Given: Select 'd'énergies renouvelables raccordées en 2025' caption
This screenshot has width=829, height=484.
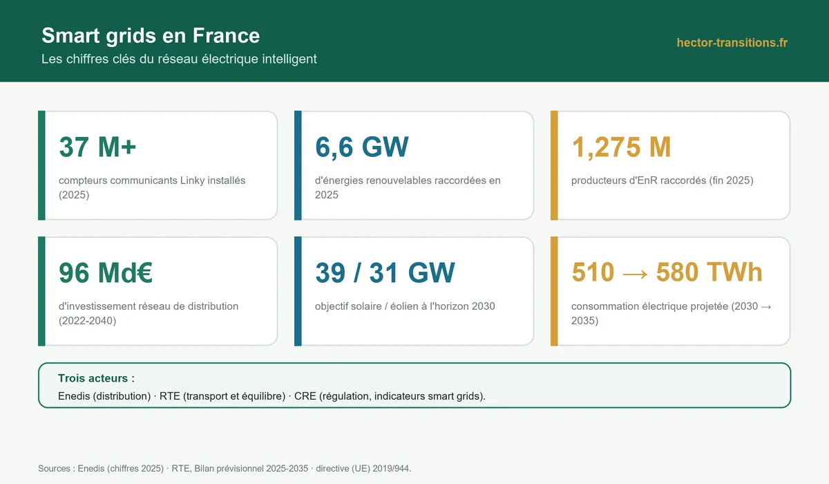Looking at the screenshot, I should tap(408, 187).
